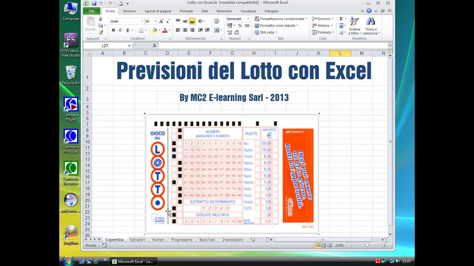Click the Cut scissors icon
This screenshot has width=474, height=266.
[100, 19]
